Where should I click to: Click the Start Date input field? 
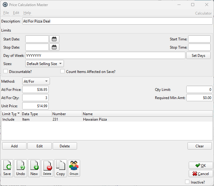[37, 39]
